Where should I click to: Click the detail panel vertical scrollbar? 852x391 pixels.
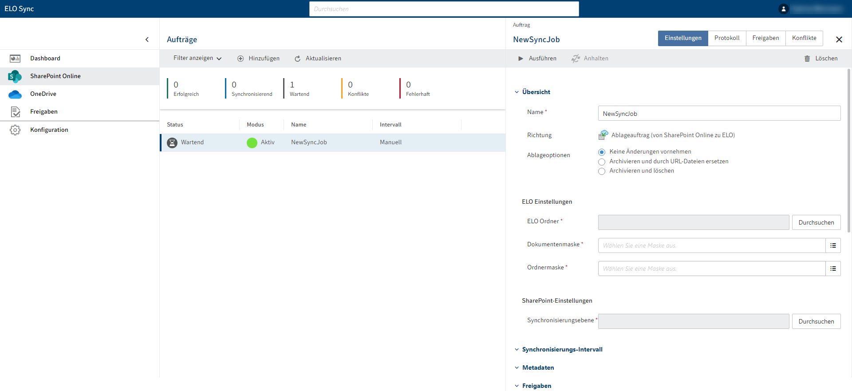coord(848,151)
